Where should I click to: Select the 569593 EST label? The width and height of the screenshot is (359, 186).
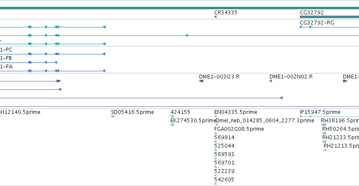[x=224, y=154]
